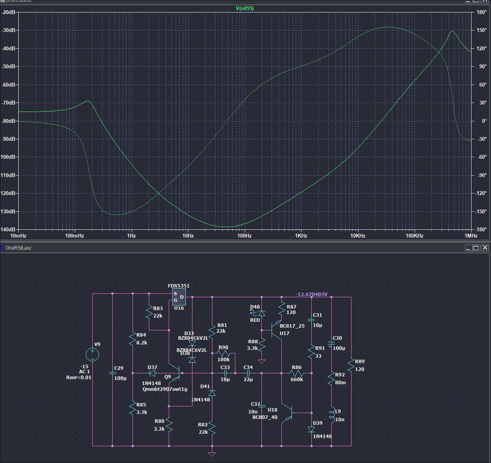Click the R80 resistor symbol
491x463 pixels.
click(169, 424)
